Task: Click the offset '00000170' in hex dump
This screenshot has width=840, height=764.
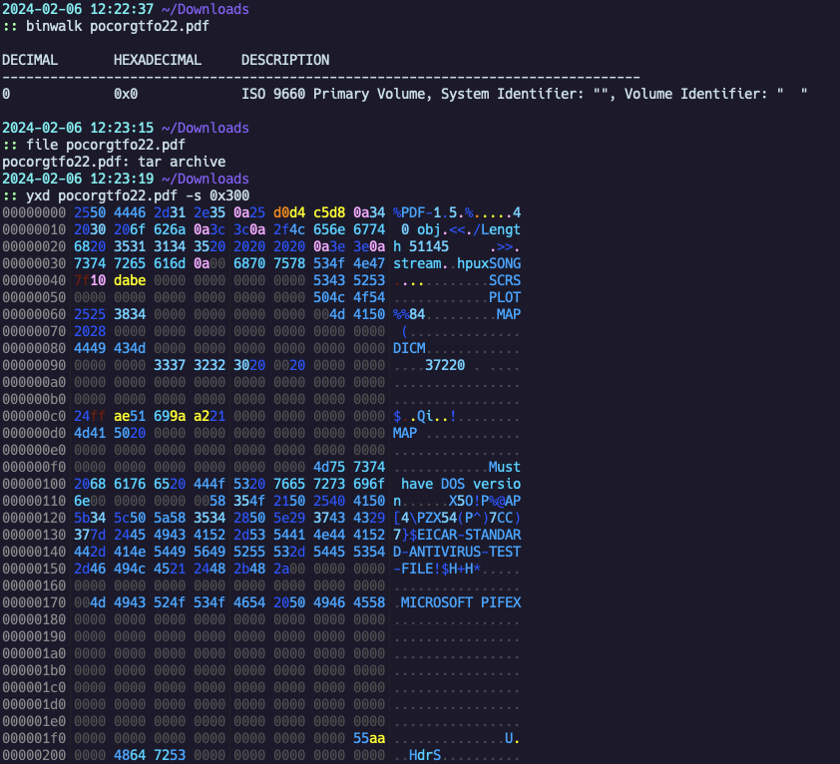Action: coord(34,602)
